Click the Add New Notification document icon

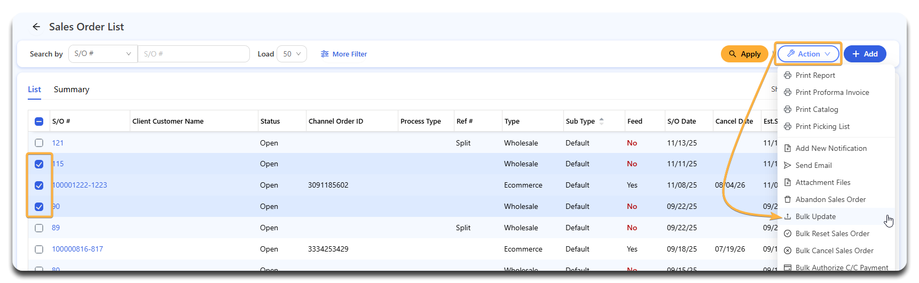coord(788,149)
